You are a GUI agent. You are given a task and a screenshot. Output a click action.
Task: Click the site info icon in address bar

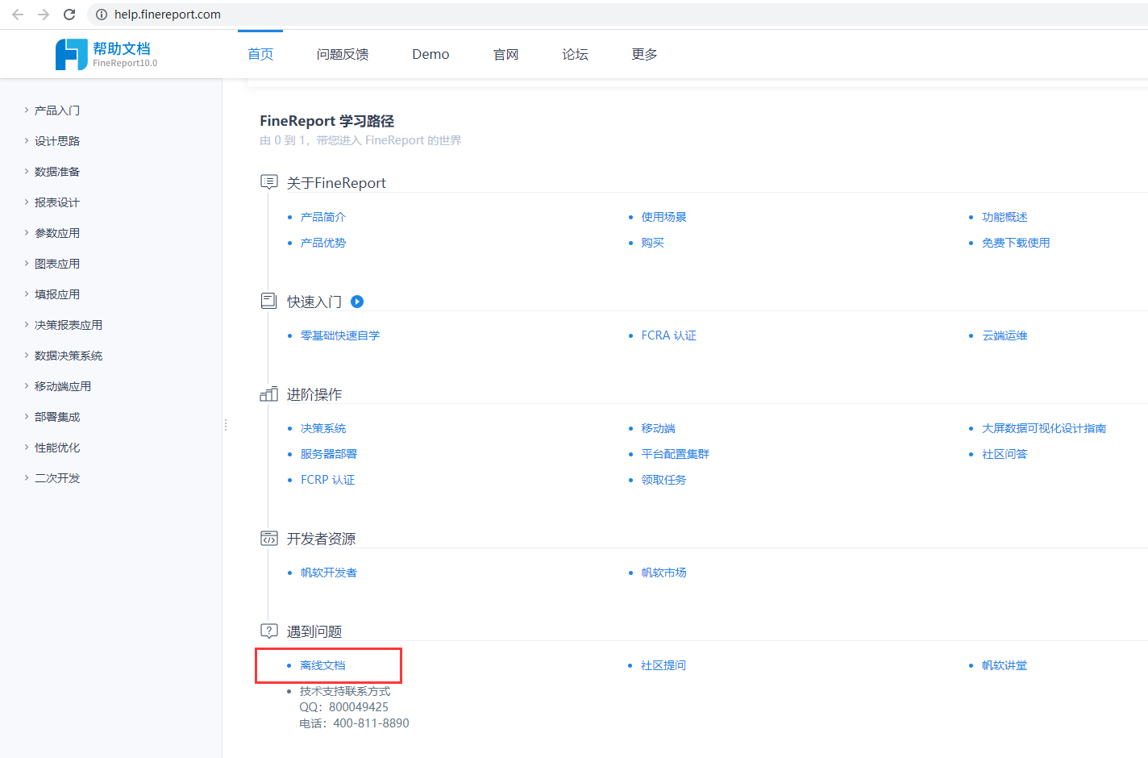tap(102, 15)
